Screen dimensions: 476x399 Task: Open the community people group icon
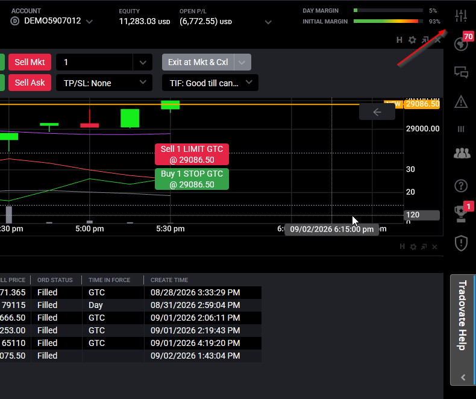click(x=462, y=153)
